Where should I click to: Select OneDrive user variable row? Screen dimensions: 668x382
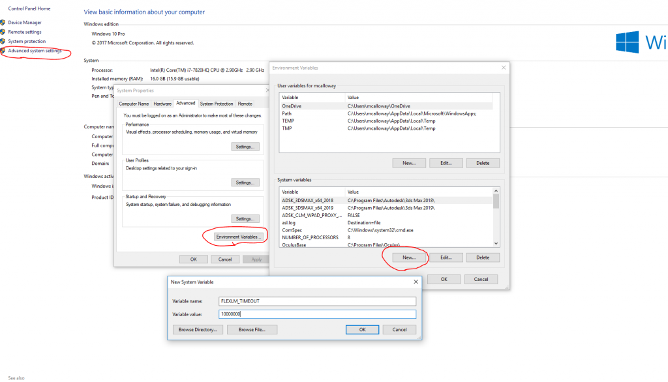(387, 106)
